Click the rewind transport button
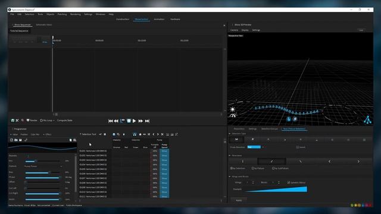This screenshot has height=214, width=381. pyautogui.click(x=116, y=121)
